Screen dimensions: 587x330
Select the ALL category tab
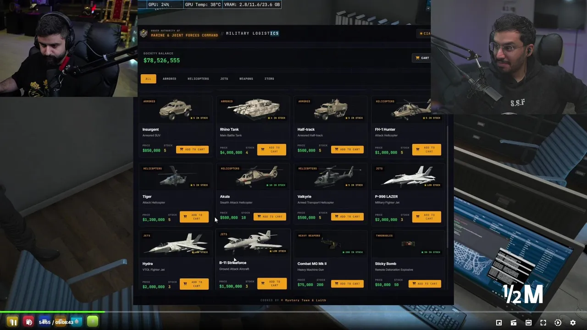click(148, 79)
